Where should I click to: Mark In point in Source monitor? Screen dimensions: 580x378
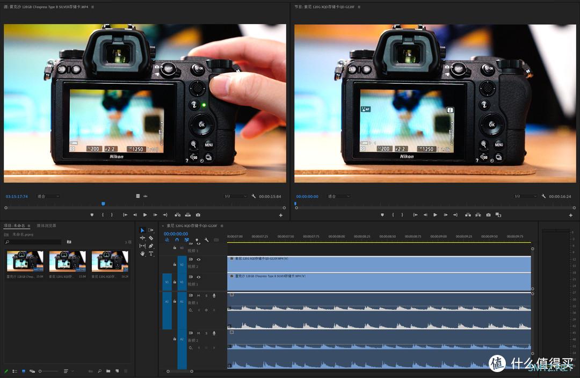103,215
